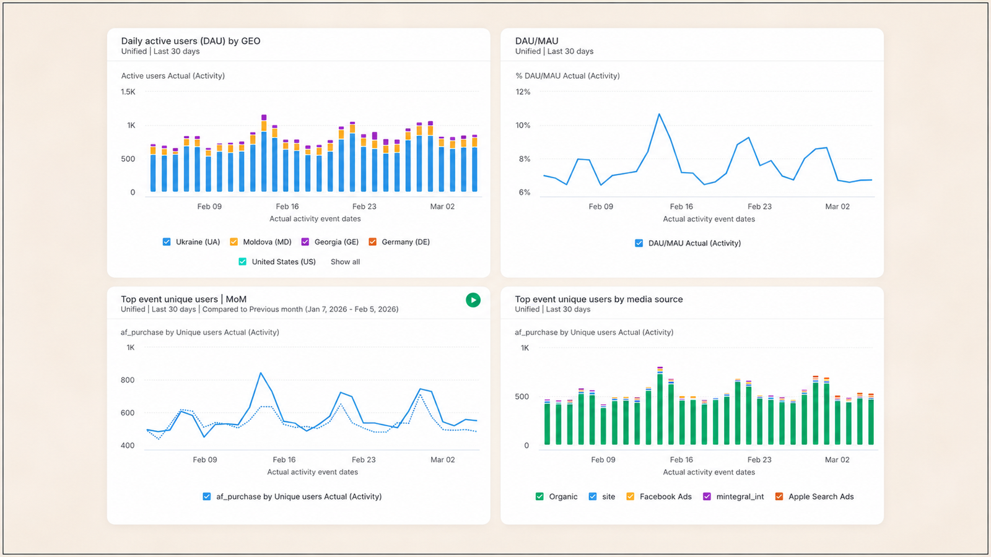This screenshot has width=991, height=557.
Task: Toggle the Organic media source checkbox
Action: tap(539, 496)
